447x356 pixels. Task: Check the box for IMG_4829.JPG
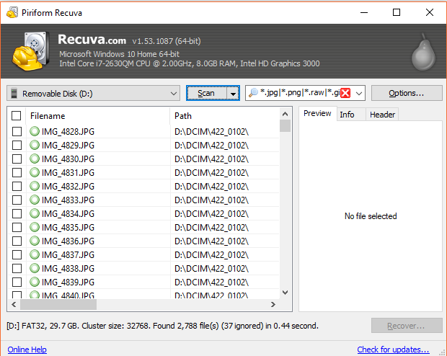pyautogui.click(x=17, y=145)
